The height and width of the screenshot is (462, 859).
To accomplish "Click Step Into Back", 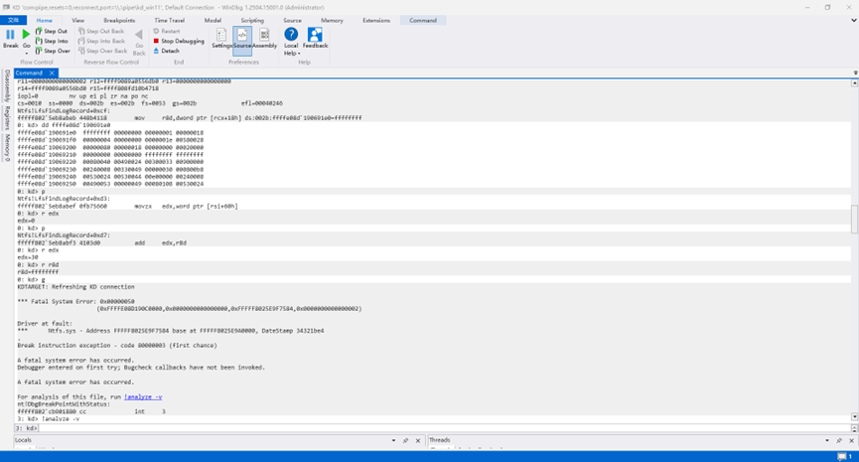I will tap(101, 41).
